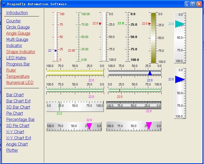Click the red tick marker on green horizontal bar
The width and height of the screenshot is (204, 164).
pos(120,90)
